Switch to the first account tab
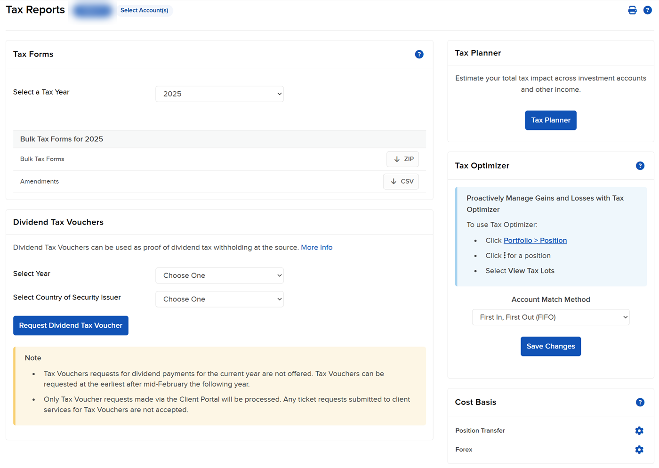The width and height of the screenshot is (659, 468). click(x=92, y=10)
